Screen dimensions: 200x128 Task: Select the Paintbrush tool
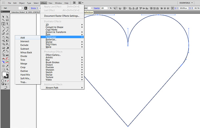pos(3,30)
